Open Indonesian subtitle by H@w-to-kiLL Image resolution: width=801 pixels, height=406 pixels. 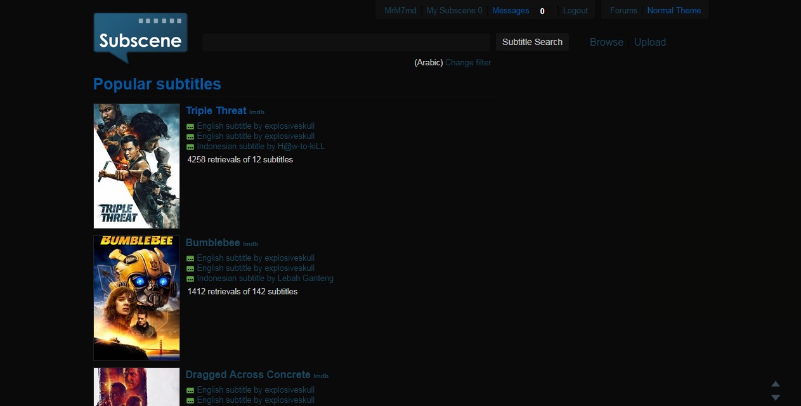click(x=261, y=146)
